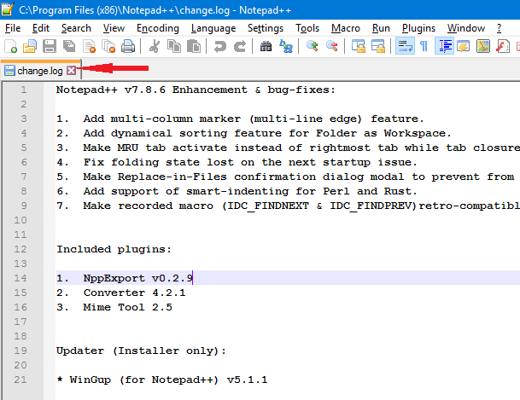Place cursor in 'Notepad++ v7.8.6 Enhancement & bug-fixes:' line
The height and width of the screenshot is (400, 520).
tap(196, 90)
